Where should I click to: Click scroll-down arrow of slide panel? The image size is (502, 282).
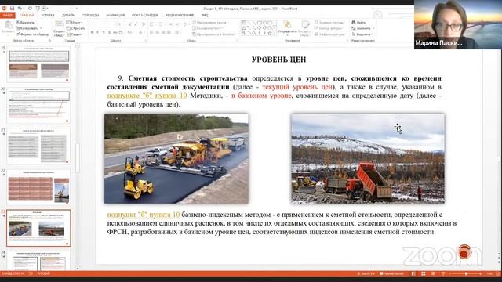tap(78, 268)
